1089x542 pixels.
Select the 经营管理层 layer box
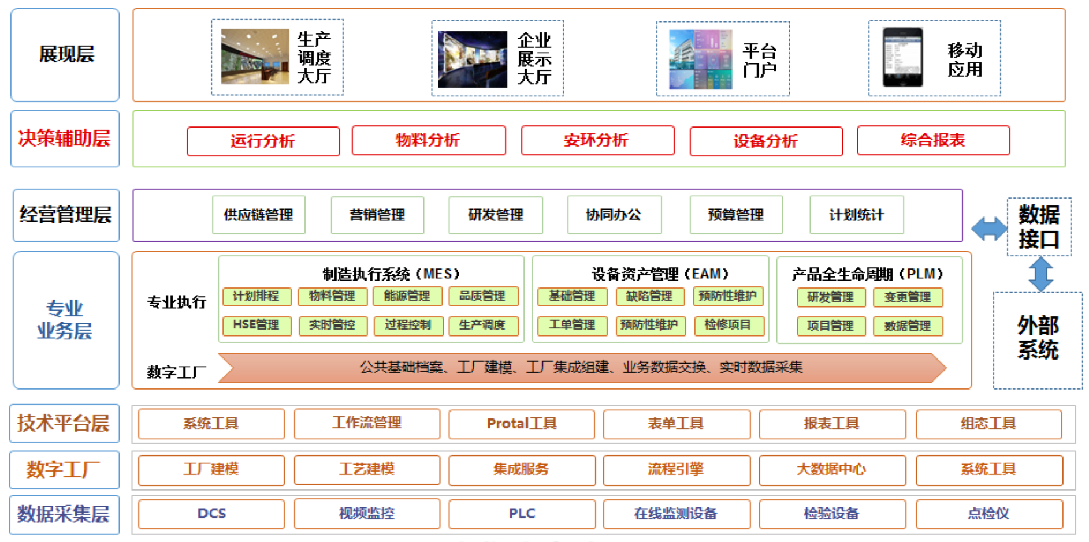pos(66,215)
